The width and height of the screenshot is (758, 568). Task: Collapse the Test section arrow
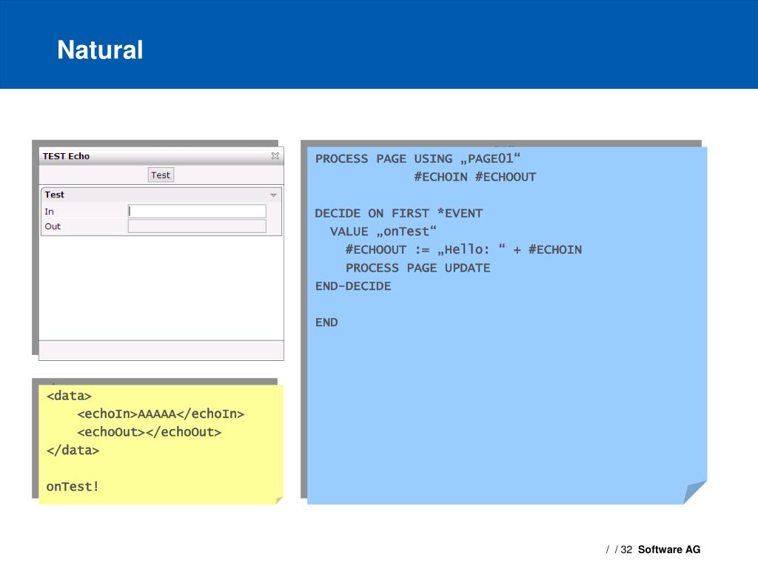pos(273,195)
